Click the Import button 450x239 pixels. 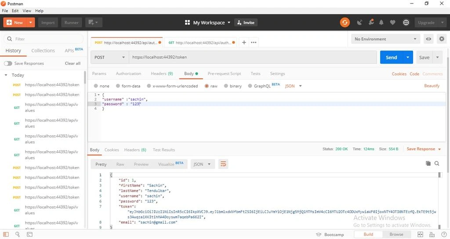coord(48,22)
